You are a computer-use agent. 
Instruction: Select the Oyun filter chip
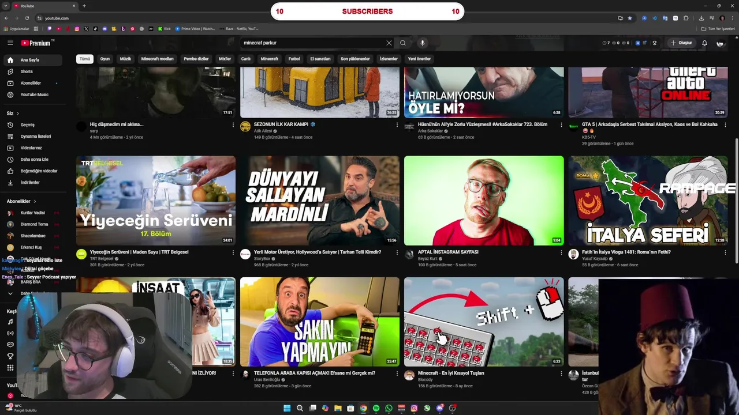point(104,59)
